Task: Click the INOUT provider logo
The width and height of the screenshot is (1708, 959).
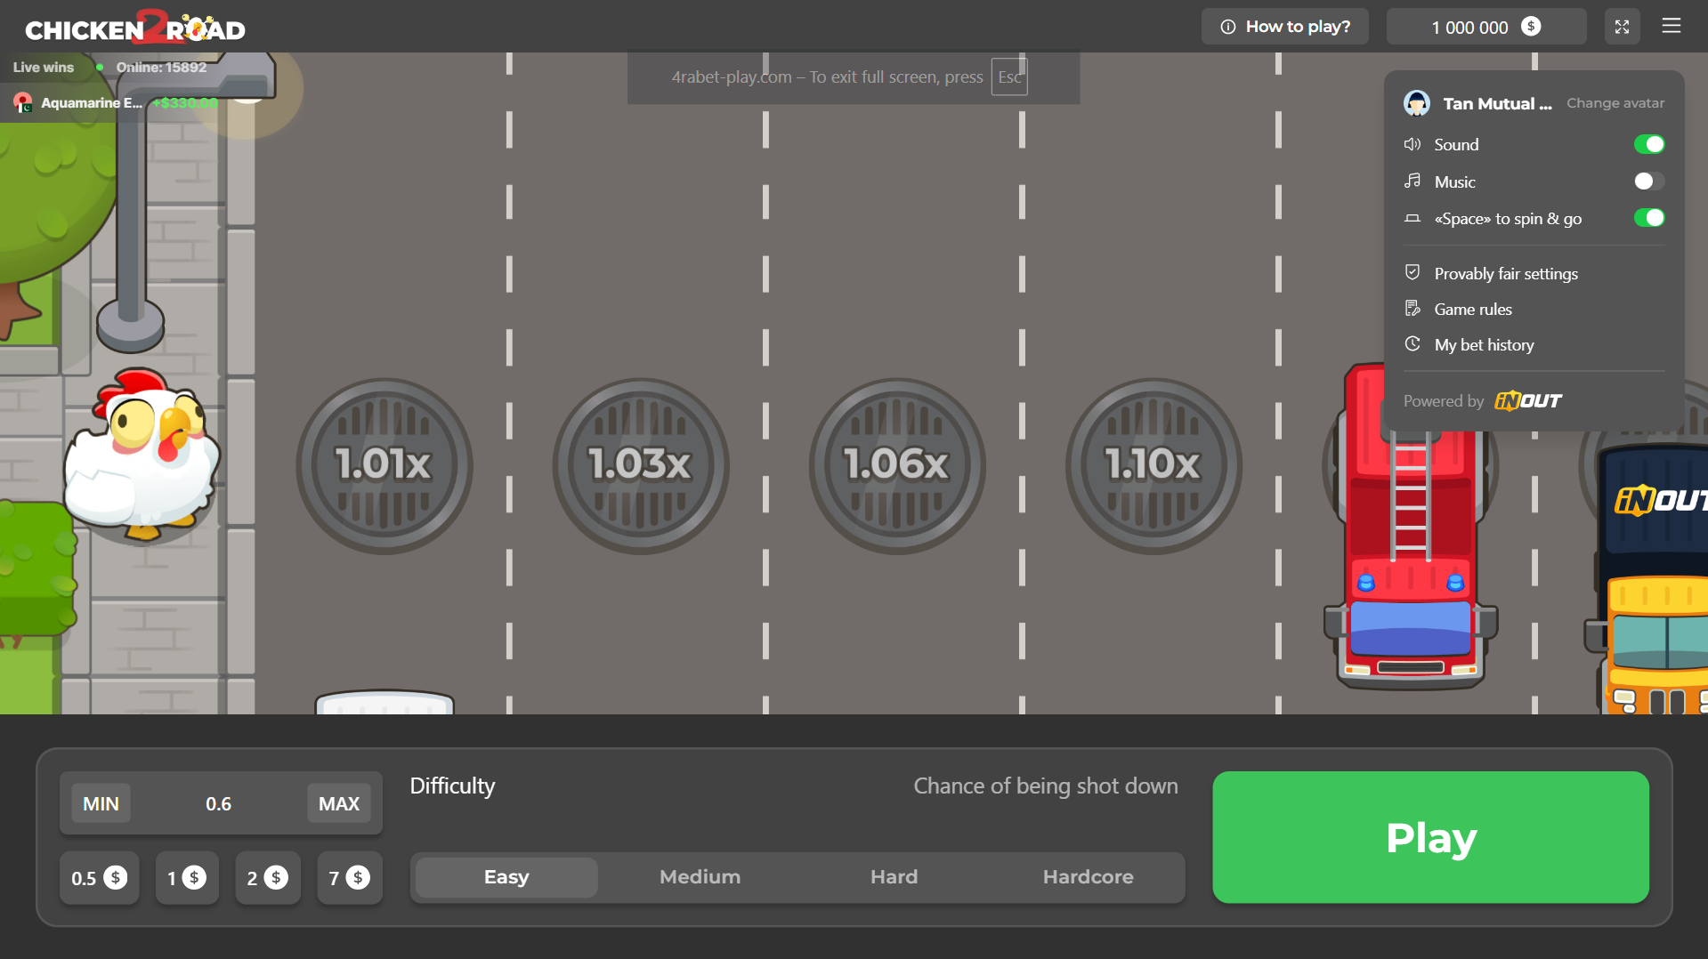Action: click(x=1527, y=401)
